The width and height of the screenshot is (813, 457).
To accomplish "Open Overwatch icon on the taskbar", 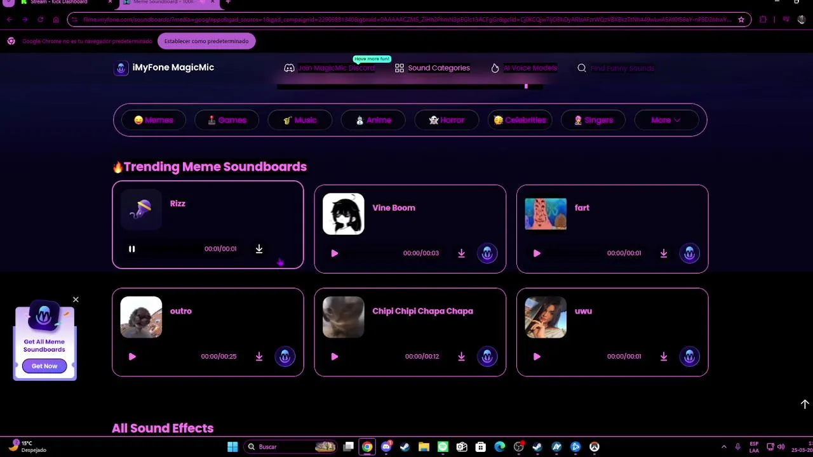I will click(x=595, y=447).
